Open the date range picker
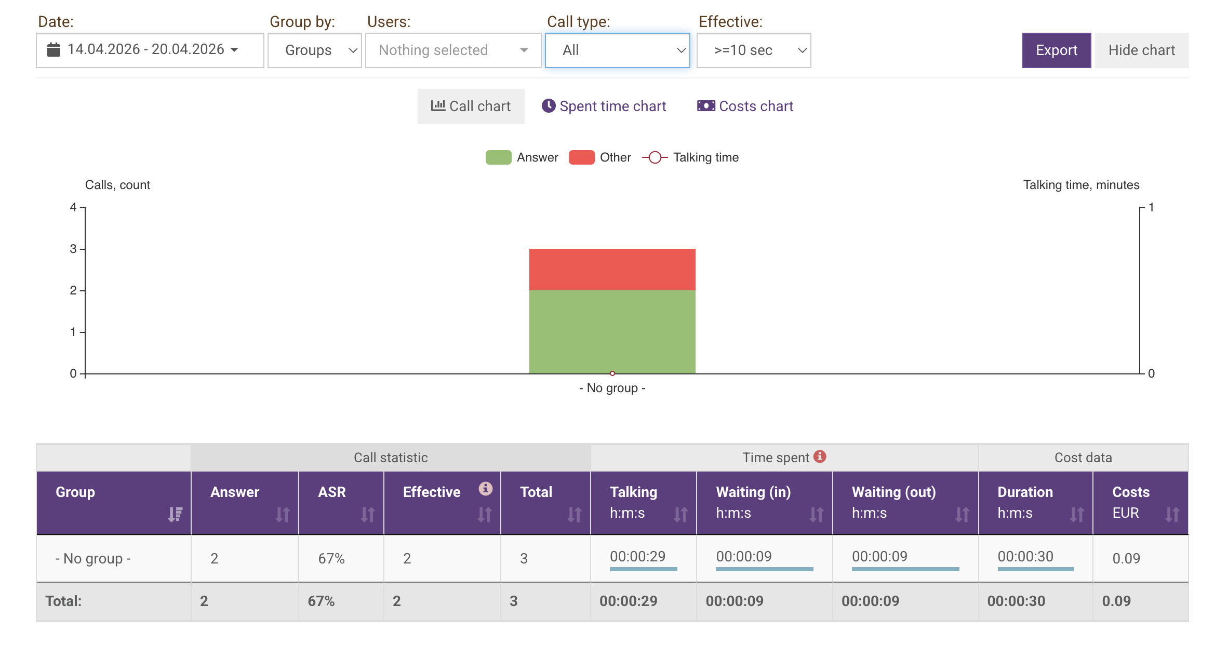 point(150,50)
